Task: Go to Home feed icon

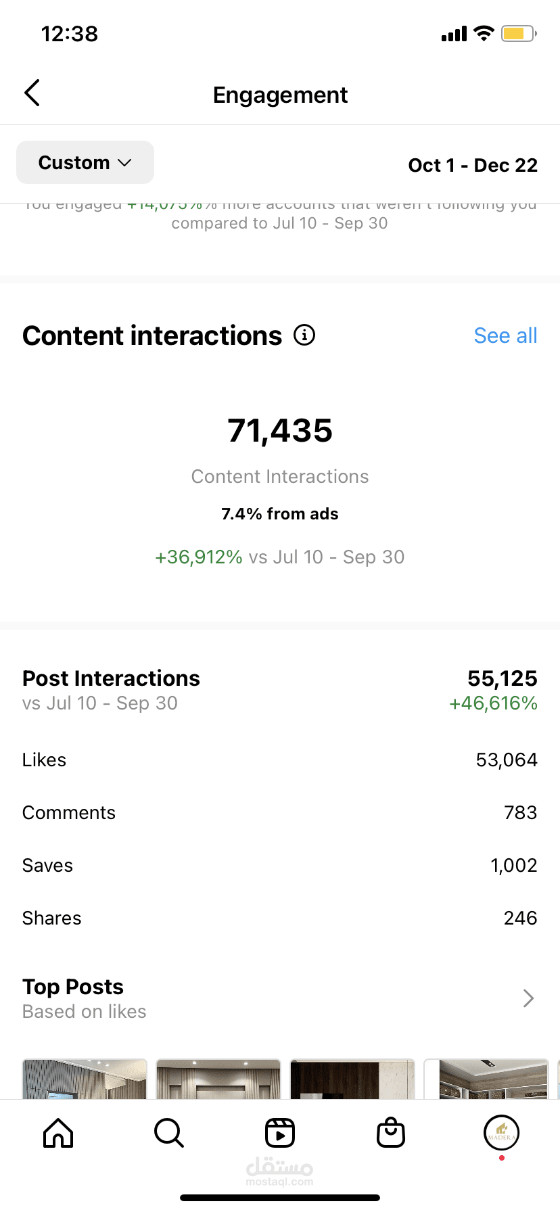Action: [58, 1133]
